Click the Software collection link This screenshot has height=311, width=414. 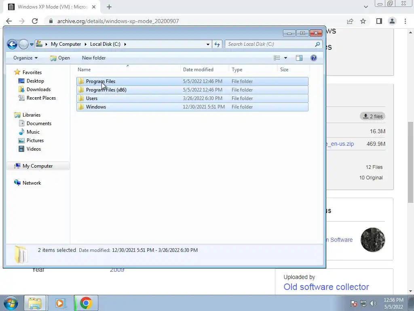point(340,240)
